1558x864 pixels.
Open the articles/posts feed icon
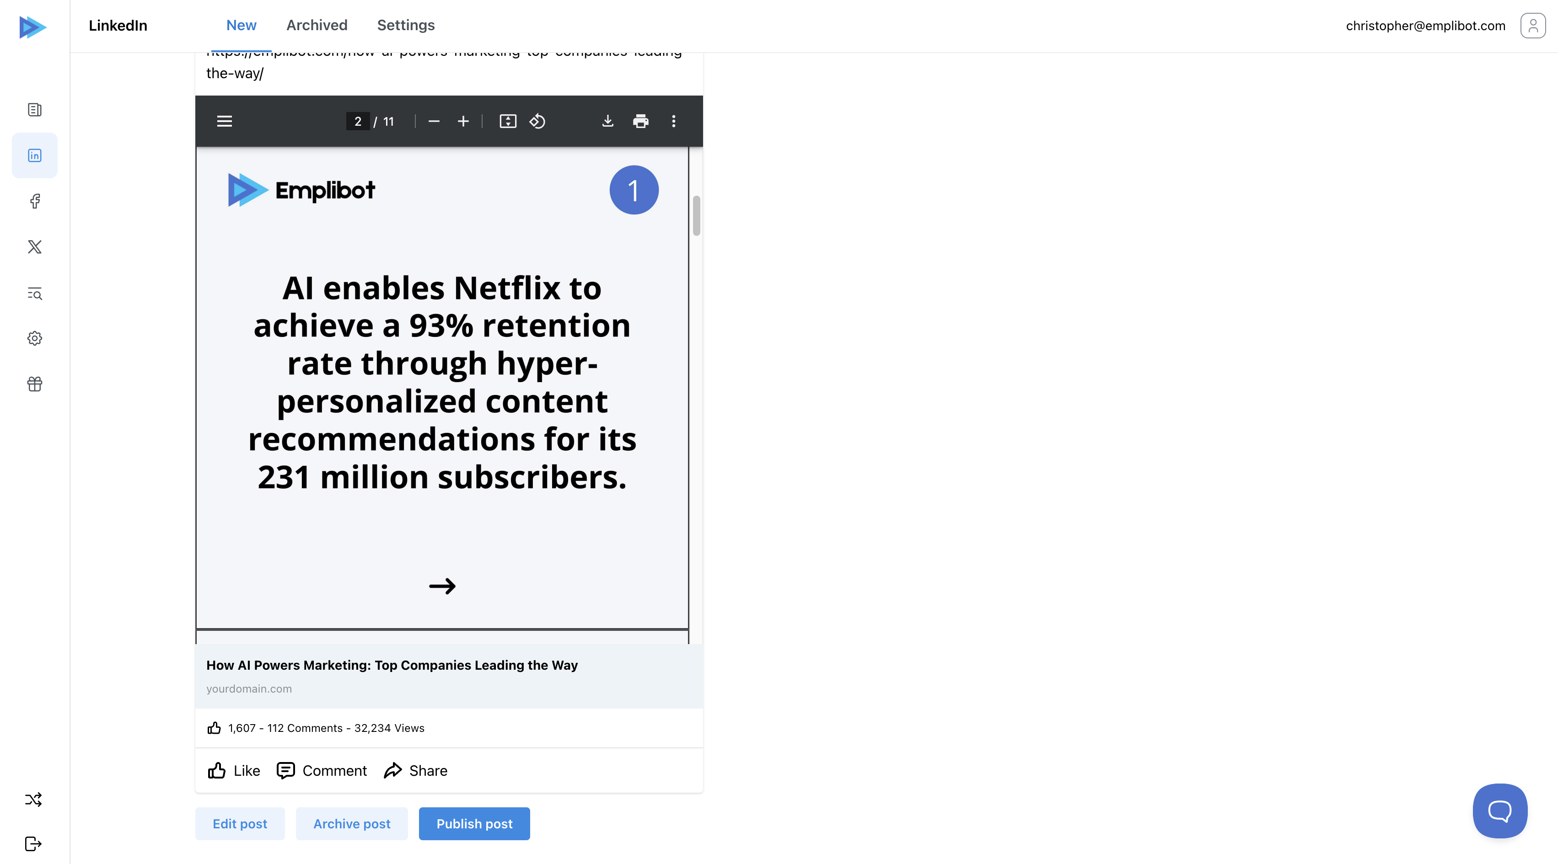pyautogui.click(x=34, y=109)
